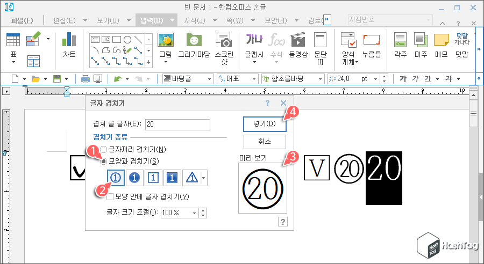Open 양식 개체 form objects
This screenshot has height=264, width=484.
click(349, 48)
